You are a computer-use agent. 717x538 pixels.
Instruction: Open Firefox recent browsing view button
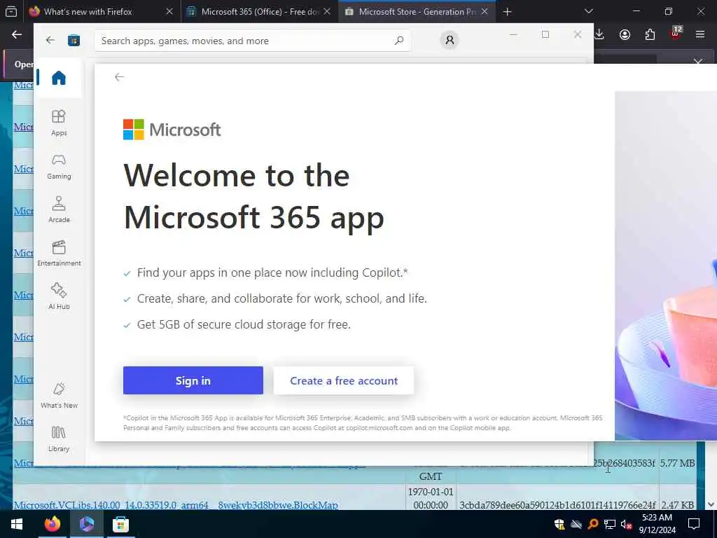[11, 12]
